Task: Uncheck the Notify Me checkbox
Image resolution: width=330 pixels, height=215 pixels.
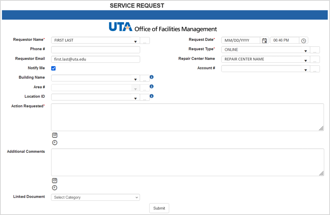Action: 53,68
